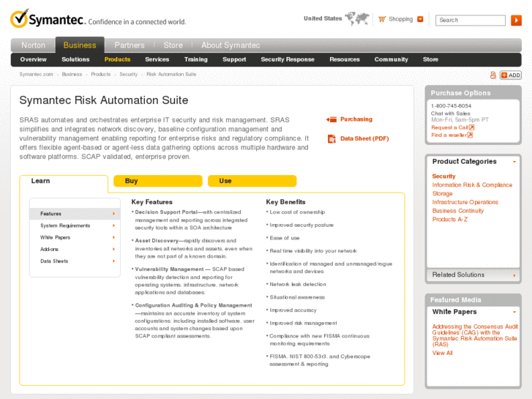Screen dimensions: 532x399
Task: Open Support menu item
Action: click(234, 59)
